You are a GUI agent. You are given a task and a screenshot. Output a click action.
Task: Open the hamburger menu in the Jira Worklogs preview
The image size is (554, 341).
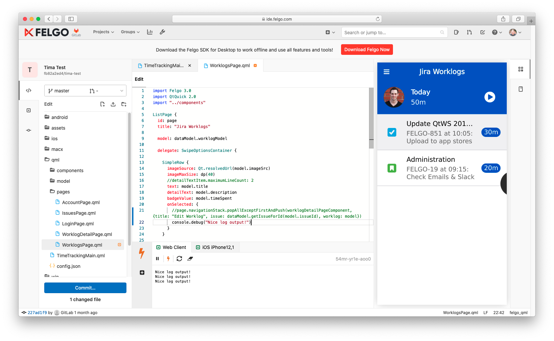coord(387,71)
